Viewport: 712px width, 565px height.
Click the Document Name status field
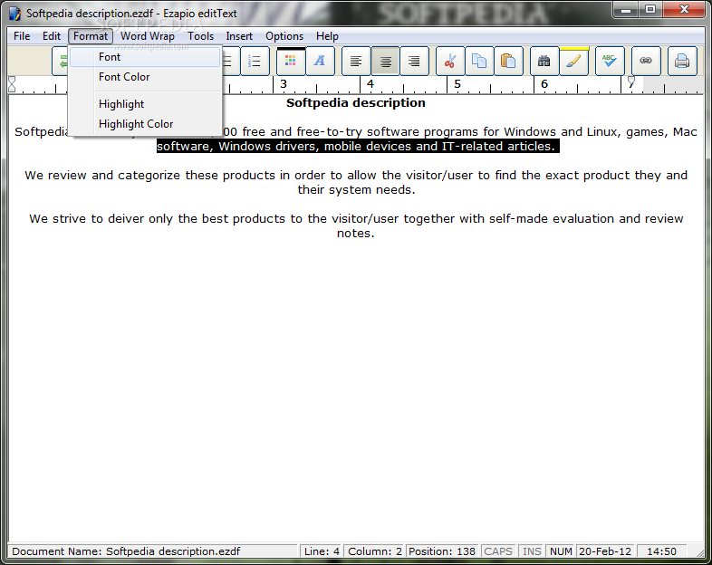(152, 551)
